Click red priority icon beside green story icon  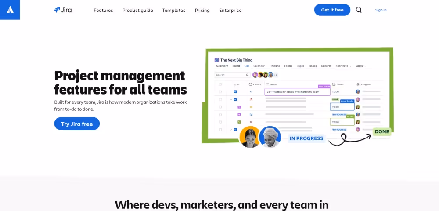(251, 122)
